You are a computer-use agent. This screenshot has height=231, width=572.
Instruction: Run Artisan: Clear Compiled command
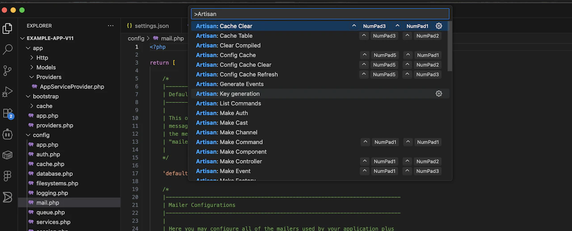[320, 46]
